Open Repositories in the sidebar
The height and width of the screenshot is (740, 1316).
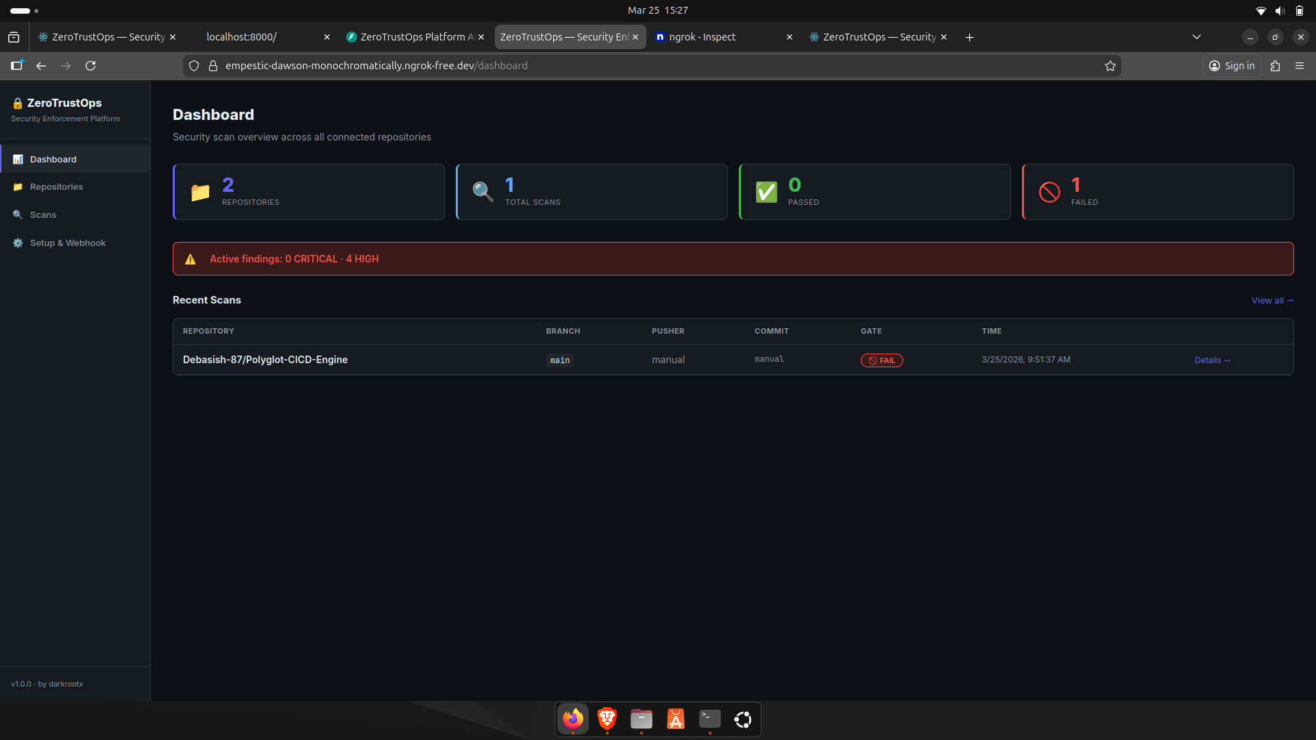point(56,187)
